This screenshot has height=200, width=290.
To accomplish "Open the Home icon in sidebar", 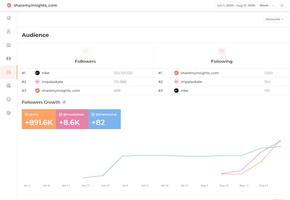I will (x=9, y=18).
